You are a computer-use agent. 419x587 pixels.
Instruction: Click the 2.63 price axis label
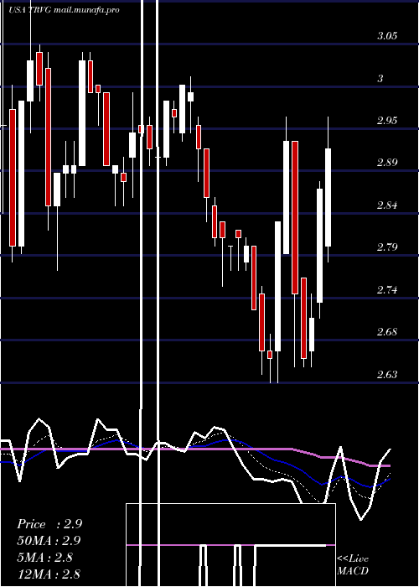(387, 374)
